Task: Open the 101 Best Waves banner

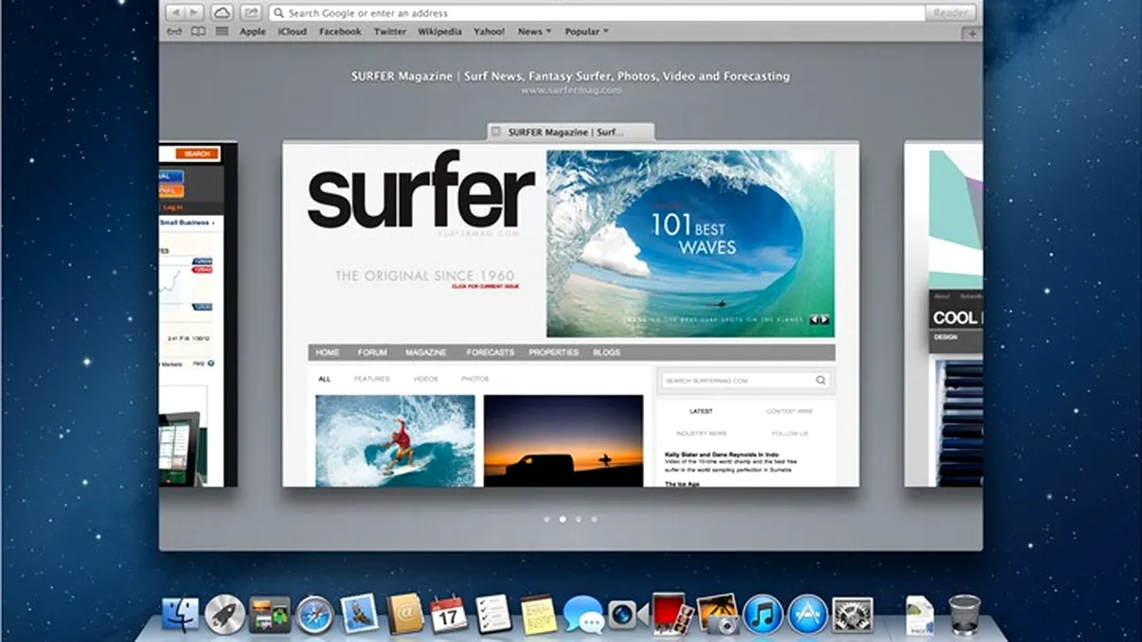Action: 690,243
